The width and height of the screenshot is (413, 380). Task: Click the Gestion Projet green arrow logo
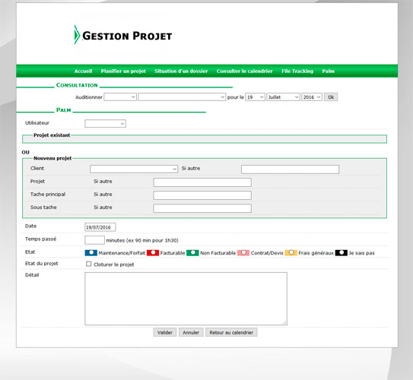coord(77,35)
